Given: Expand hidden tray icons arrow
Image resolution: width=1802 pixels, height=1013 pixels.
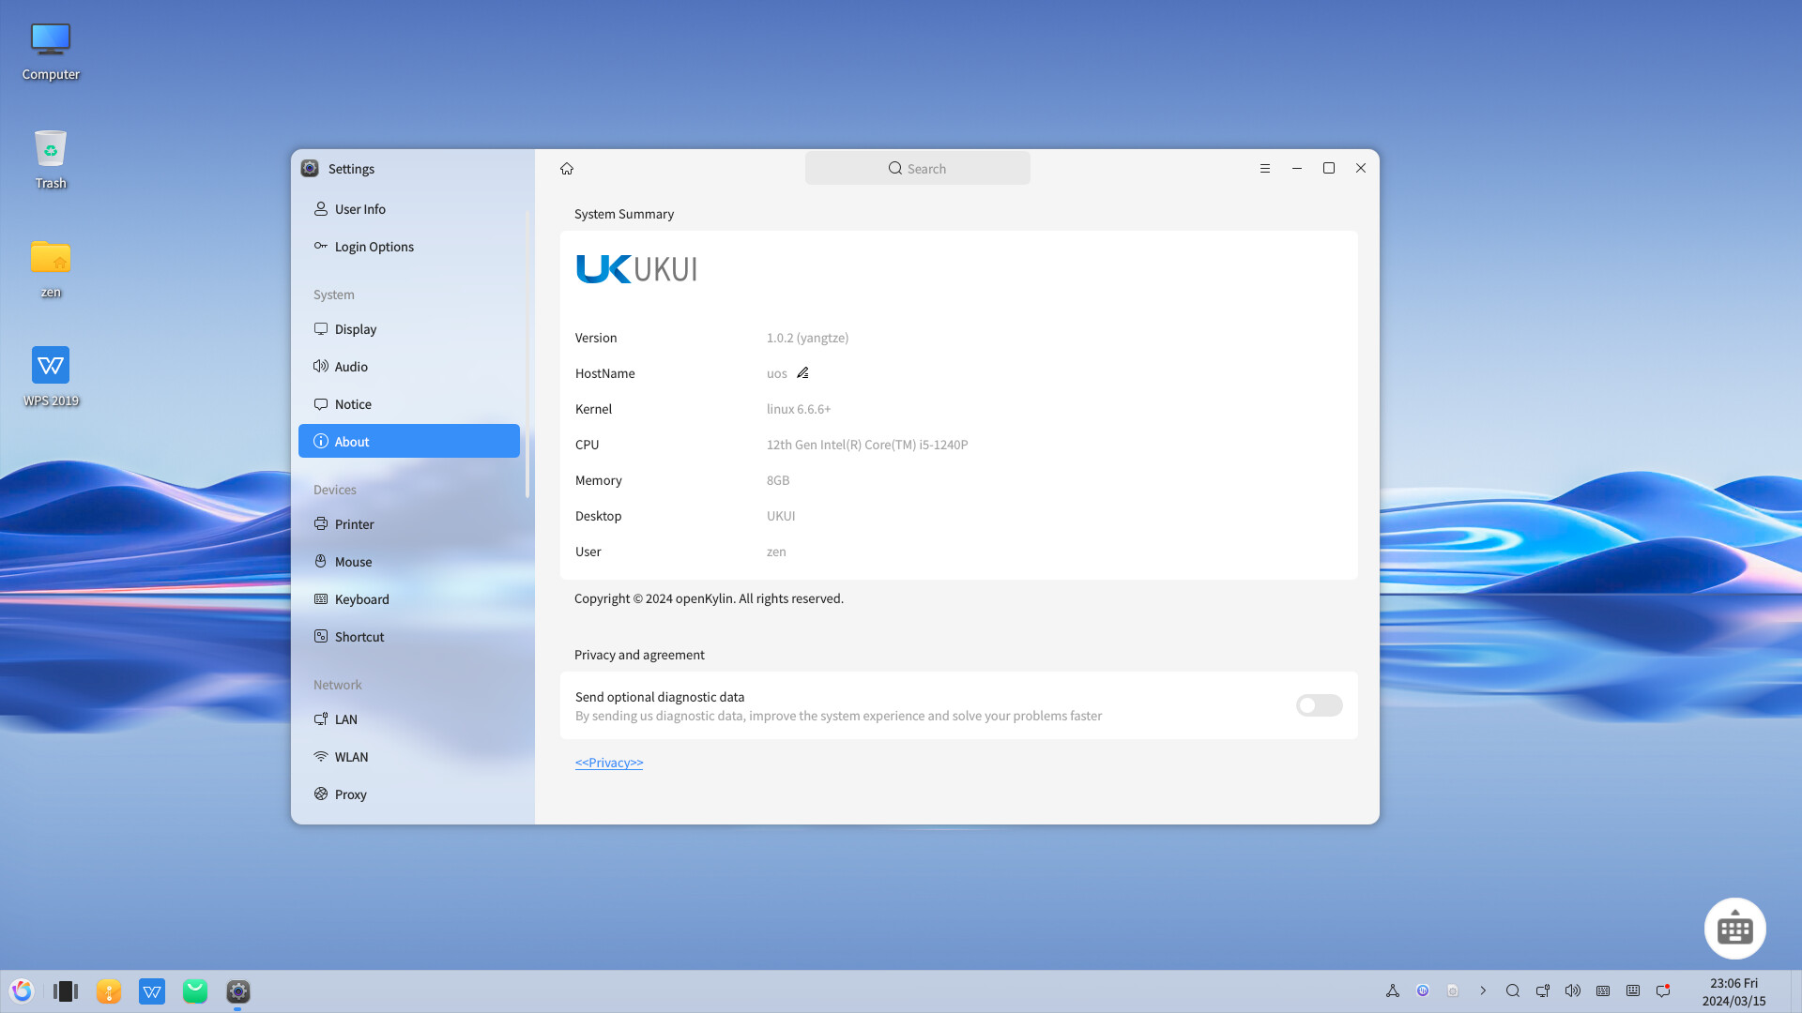Looking at the screenshot, I should click(1483, 990).
